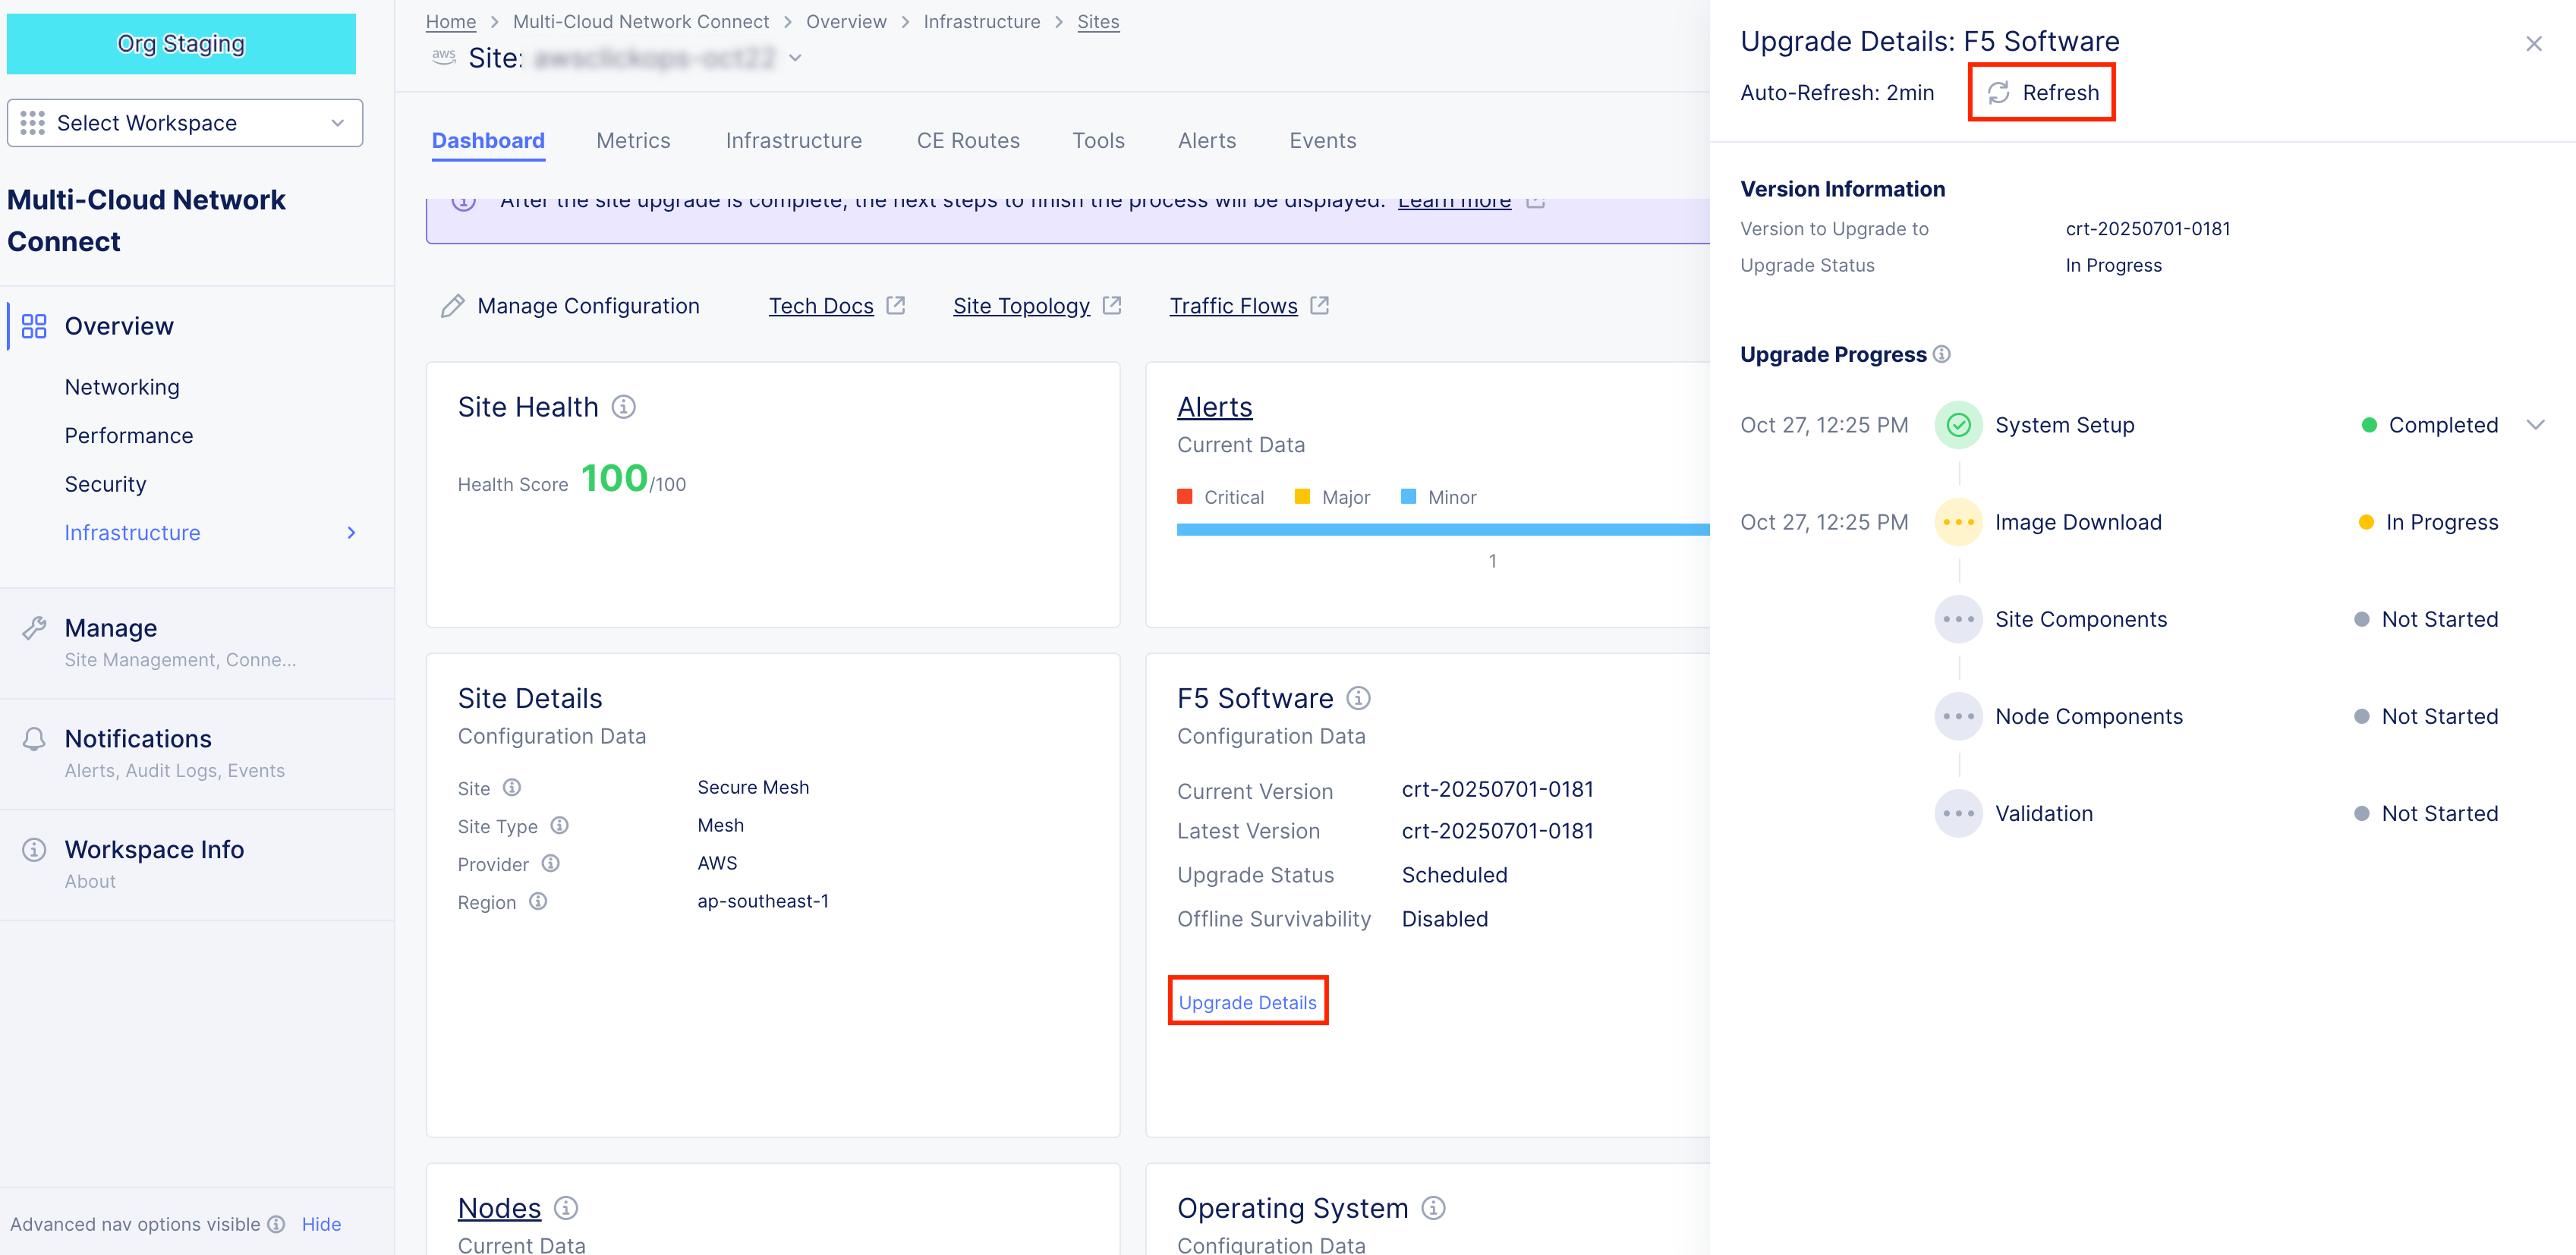The width and height of the screenshot is (2576, 1255).
Task: Click Refresh in the Upgrade Details panel
Action: tap(2040, 92)
